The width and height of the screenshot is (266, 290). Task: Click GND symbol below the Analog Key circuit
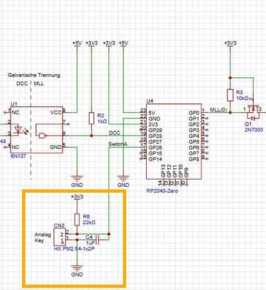[77, 271]
